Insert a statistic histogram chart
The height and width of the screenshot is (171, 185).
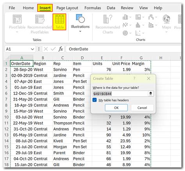click(x=138, y=25)
